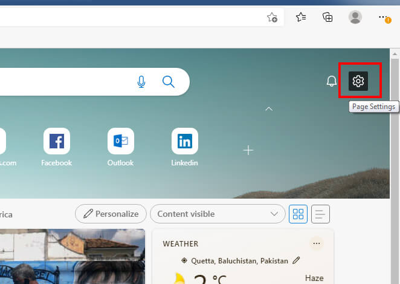Screen dimensions: 400x284
Task: Expand the Content visible dropdown
Action: tap(218, 214)
